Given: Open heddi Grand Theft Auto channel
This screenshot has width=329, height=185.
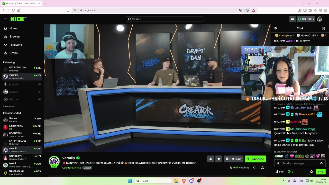Looking at the screenshot, I should click(22, 165).
